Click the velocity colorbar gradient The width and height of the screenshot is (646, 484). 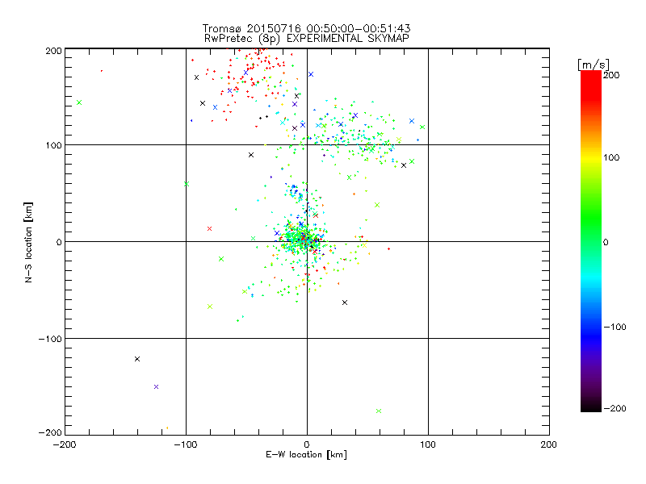click(591, 240)
